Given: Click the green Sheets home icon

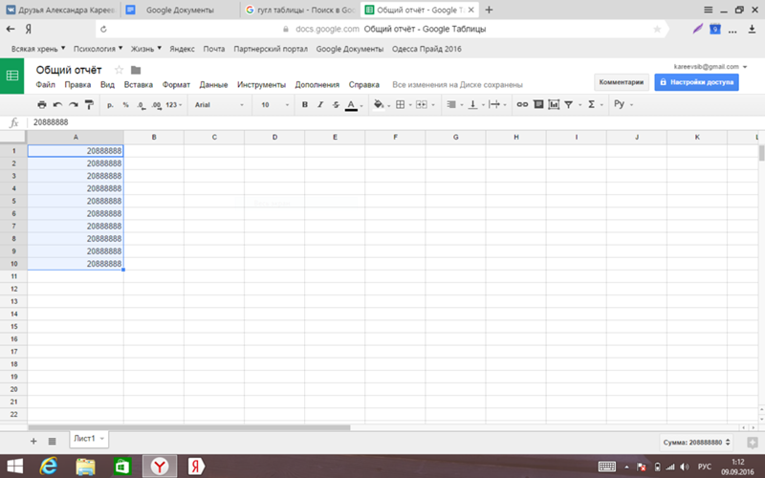Looking at the screenshot, I should (11, 76).
